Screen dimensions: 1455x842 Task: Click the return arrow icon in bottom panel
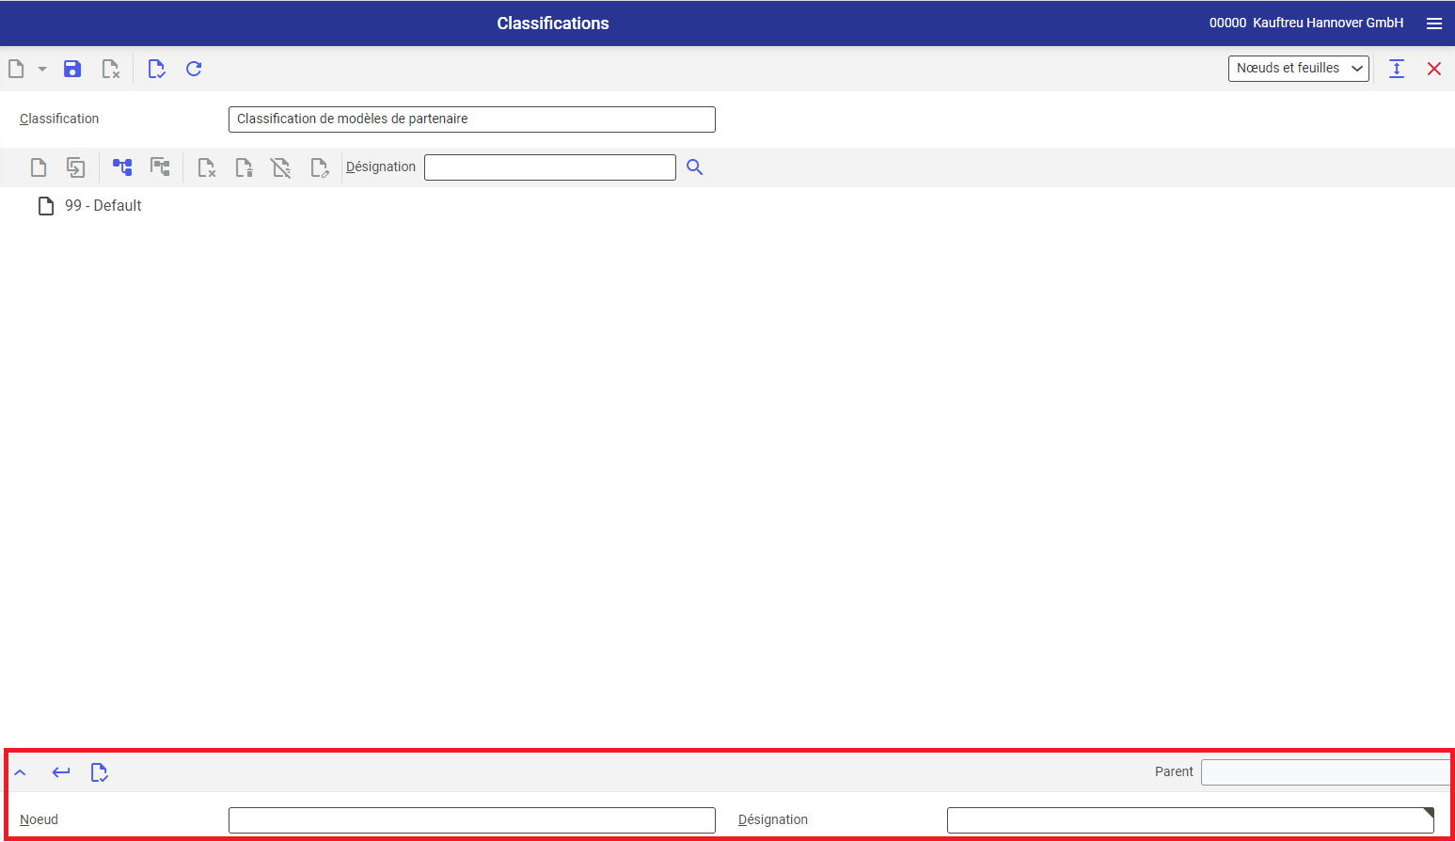pos(61,772)
